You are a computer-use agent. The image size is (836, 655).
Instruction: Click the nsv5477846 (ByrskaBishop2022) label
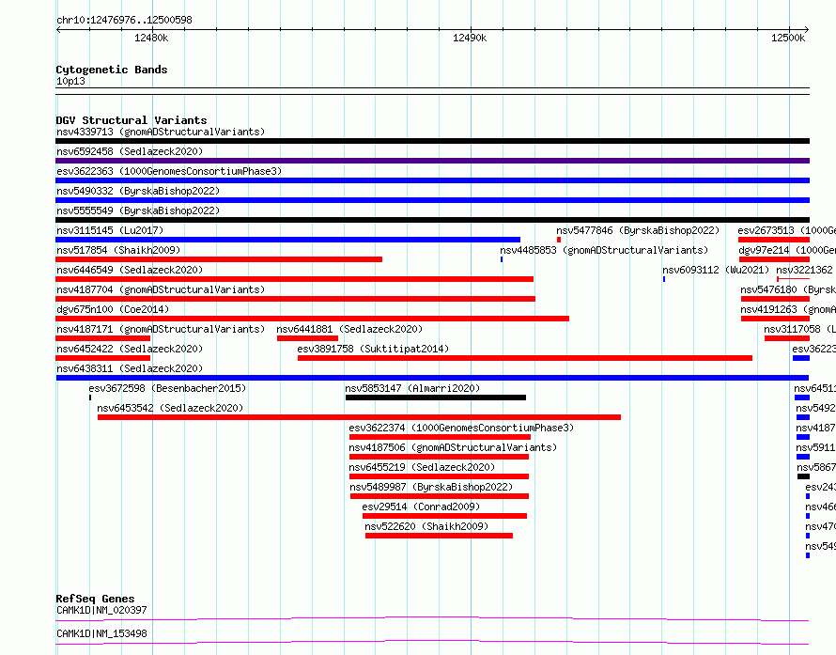(638, 230)
